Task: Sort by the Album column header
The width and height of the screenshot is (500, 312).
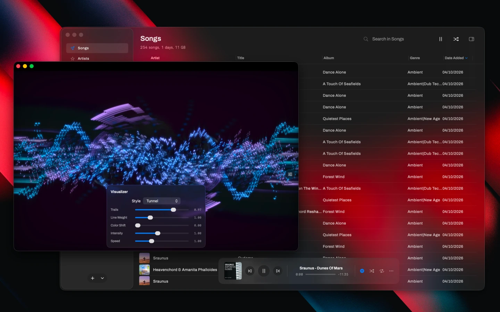Action: pyautogui.click(x=328, y=58)
